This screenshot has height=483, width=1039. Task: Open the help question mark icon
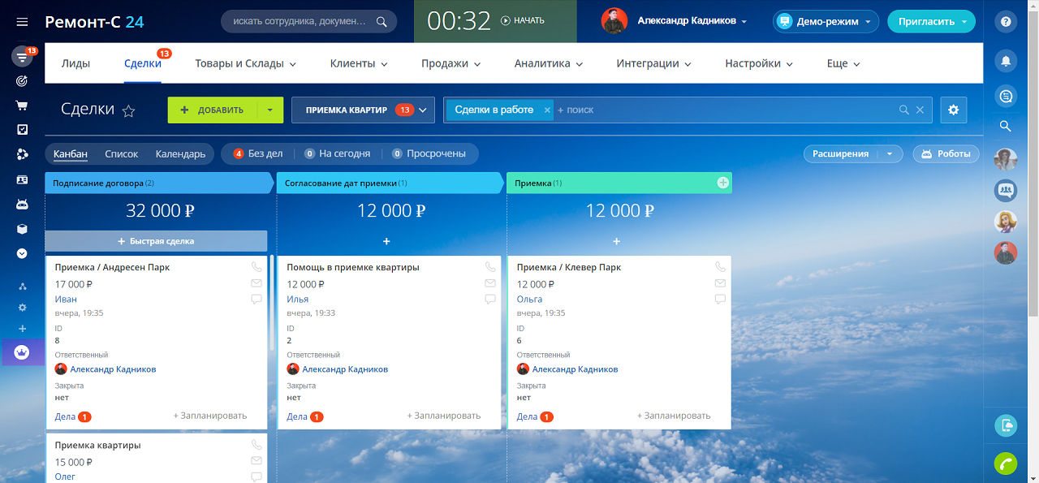click(1006, 22)
